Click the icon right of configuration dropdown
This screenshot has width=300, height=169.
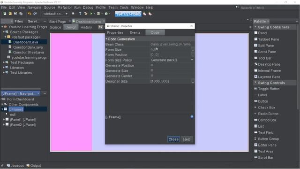[x=73, y=14]
